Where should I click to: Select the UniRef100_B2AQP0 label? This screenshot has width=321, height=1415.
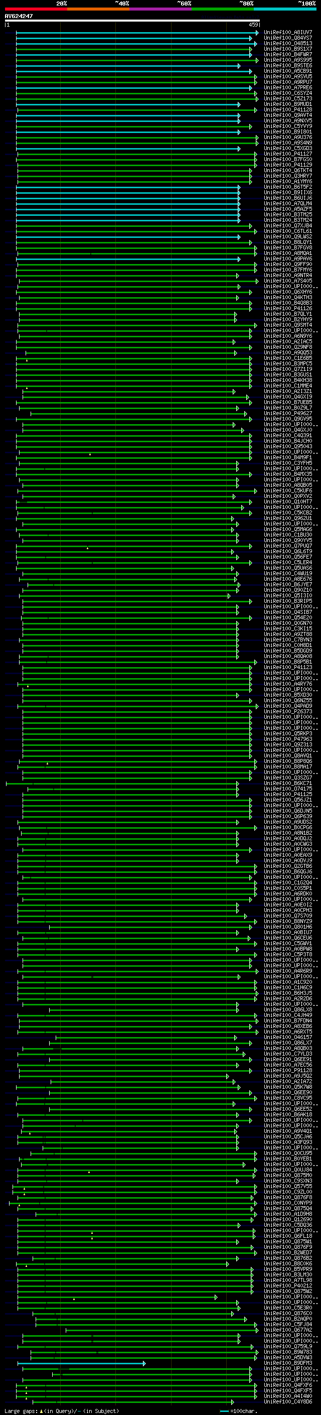(288, 1318)
